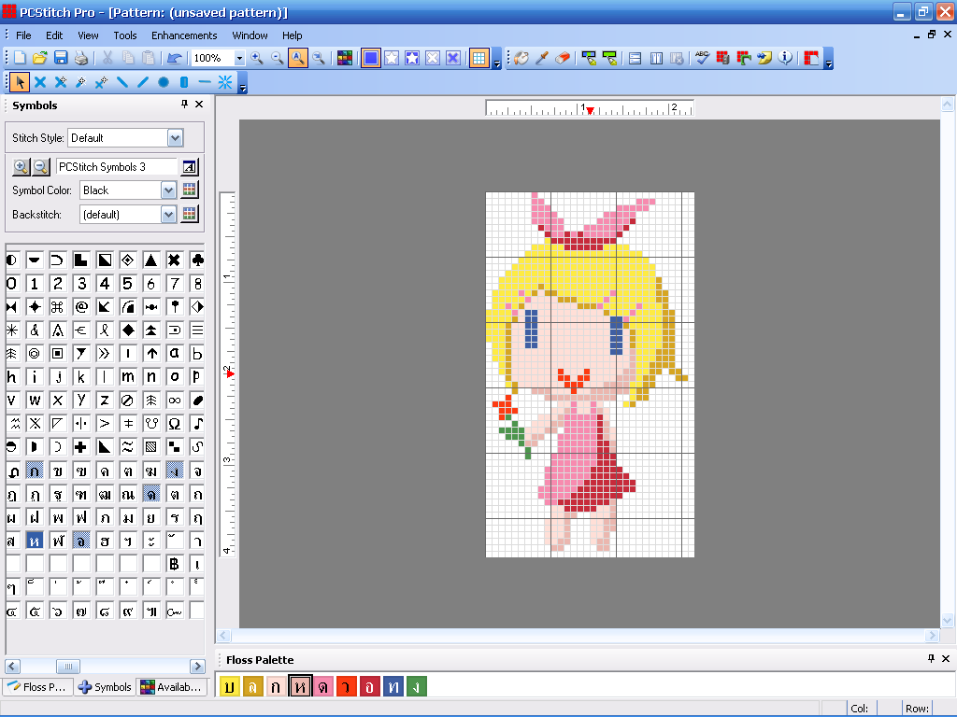
Task: Select the arrow pointer selection tool
Action: coord(20,82)
